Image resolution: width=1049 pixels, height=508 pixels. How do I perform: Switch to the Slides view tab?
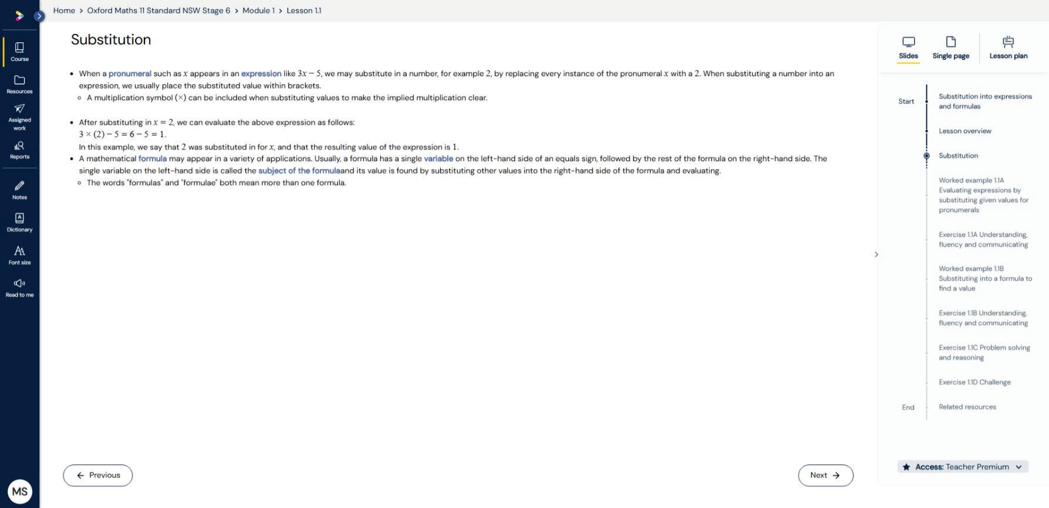tap(908, 48)
